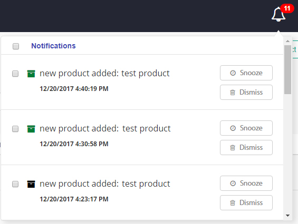Viewport: 298px width, 224px height.
Task: Tick the checkbox for 4:40:19 PM notification
Action: tap(15, 74)
